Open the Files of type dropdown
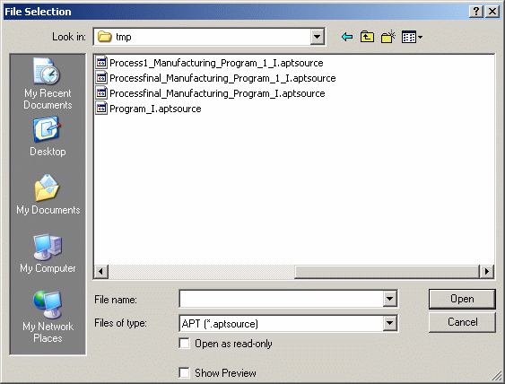The height and width of the screenshot is (384, 505). [x=389, y=323]
